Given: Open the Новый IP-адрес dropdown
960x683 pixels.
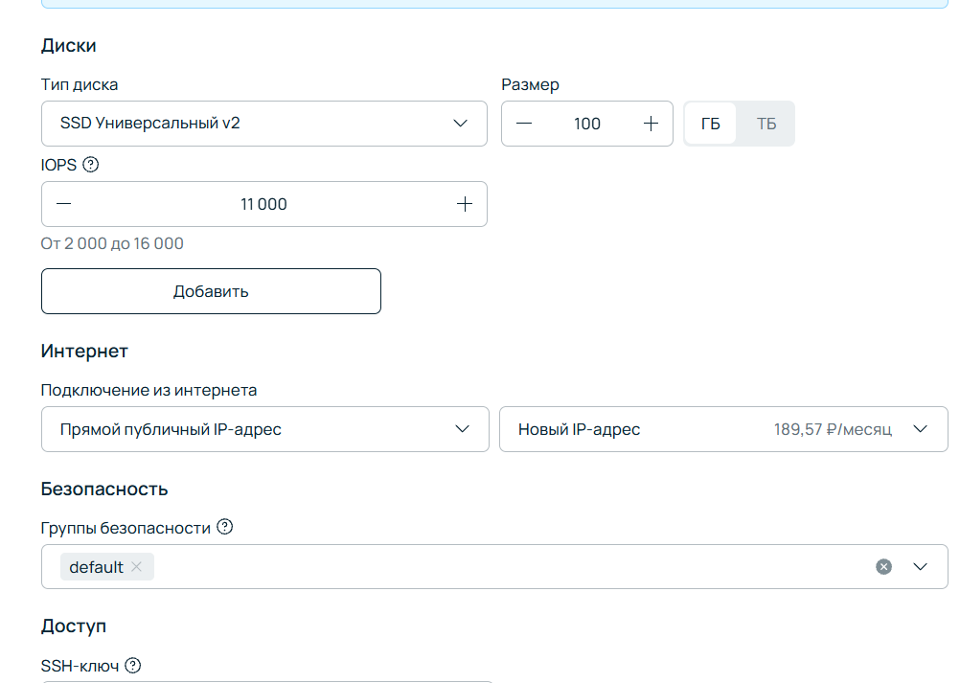Looking at the screenshot, I should click(x=723, y=429).
